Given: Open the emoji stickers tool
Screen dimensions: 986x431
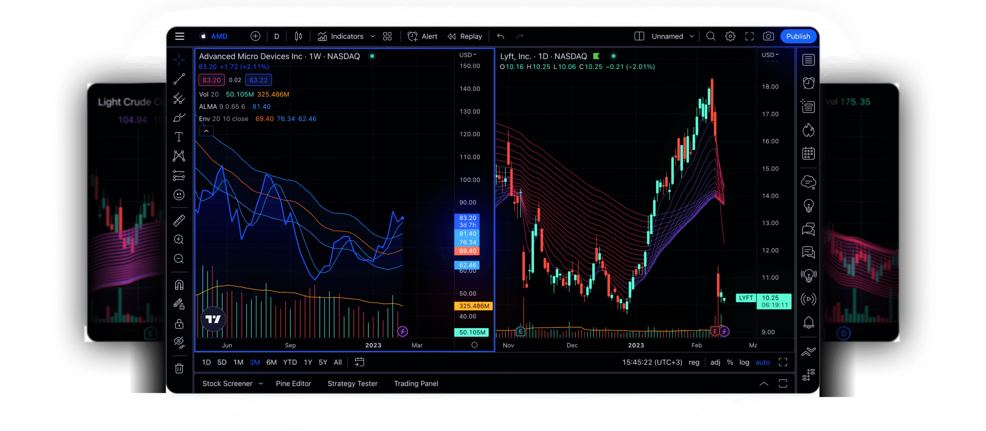Looking at the screenshot, I should (179, 195).
